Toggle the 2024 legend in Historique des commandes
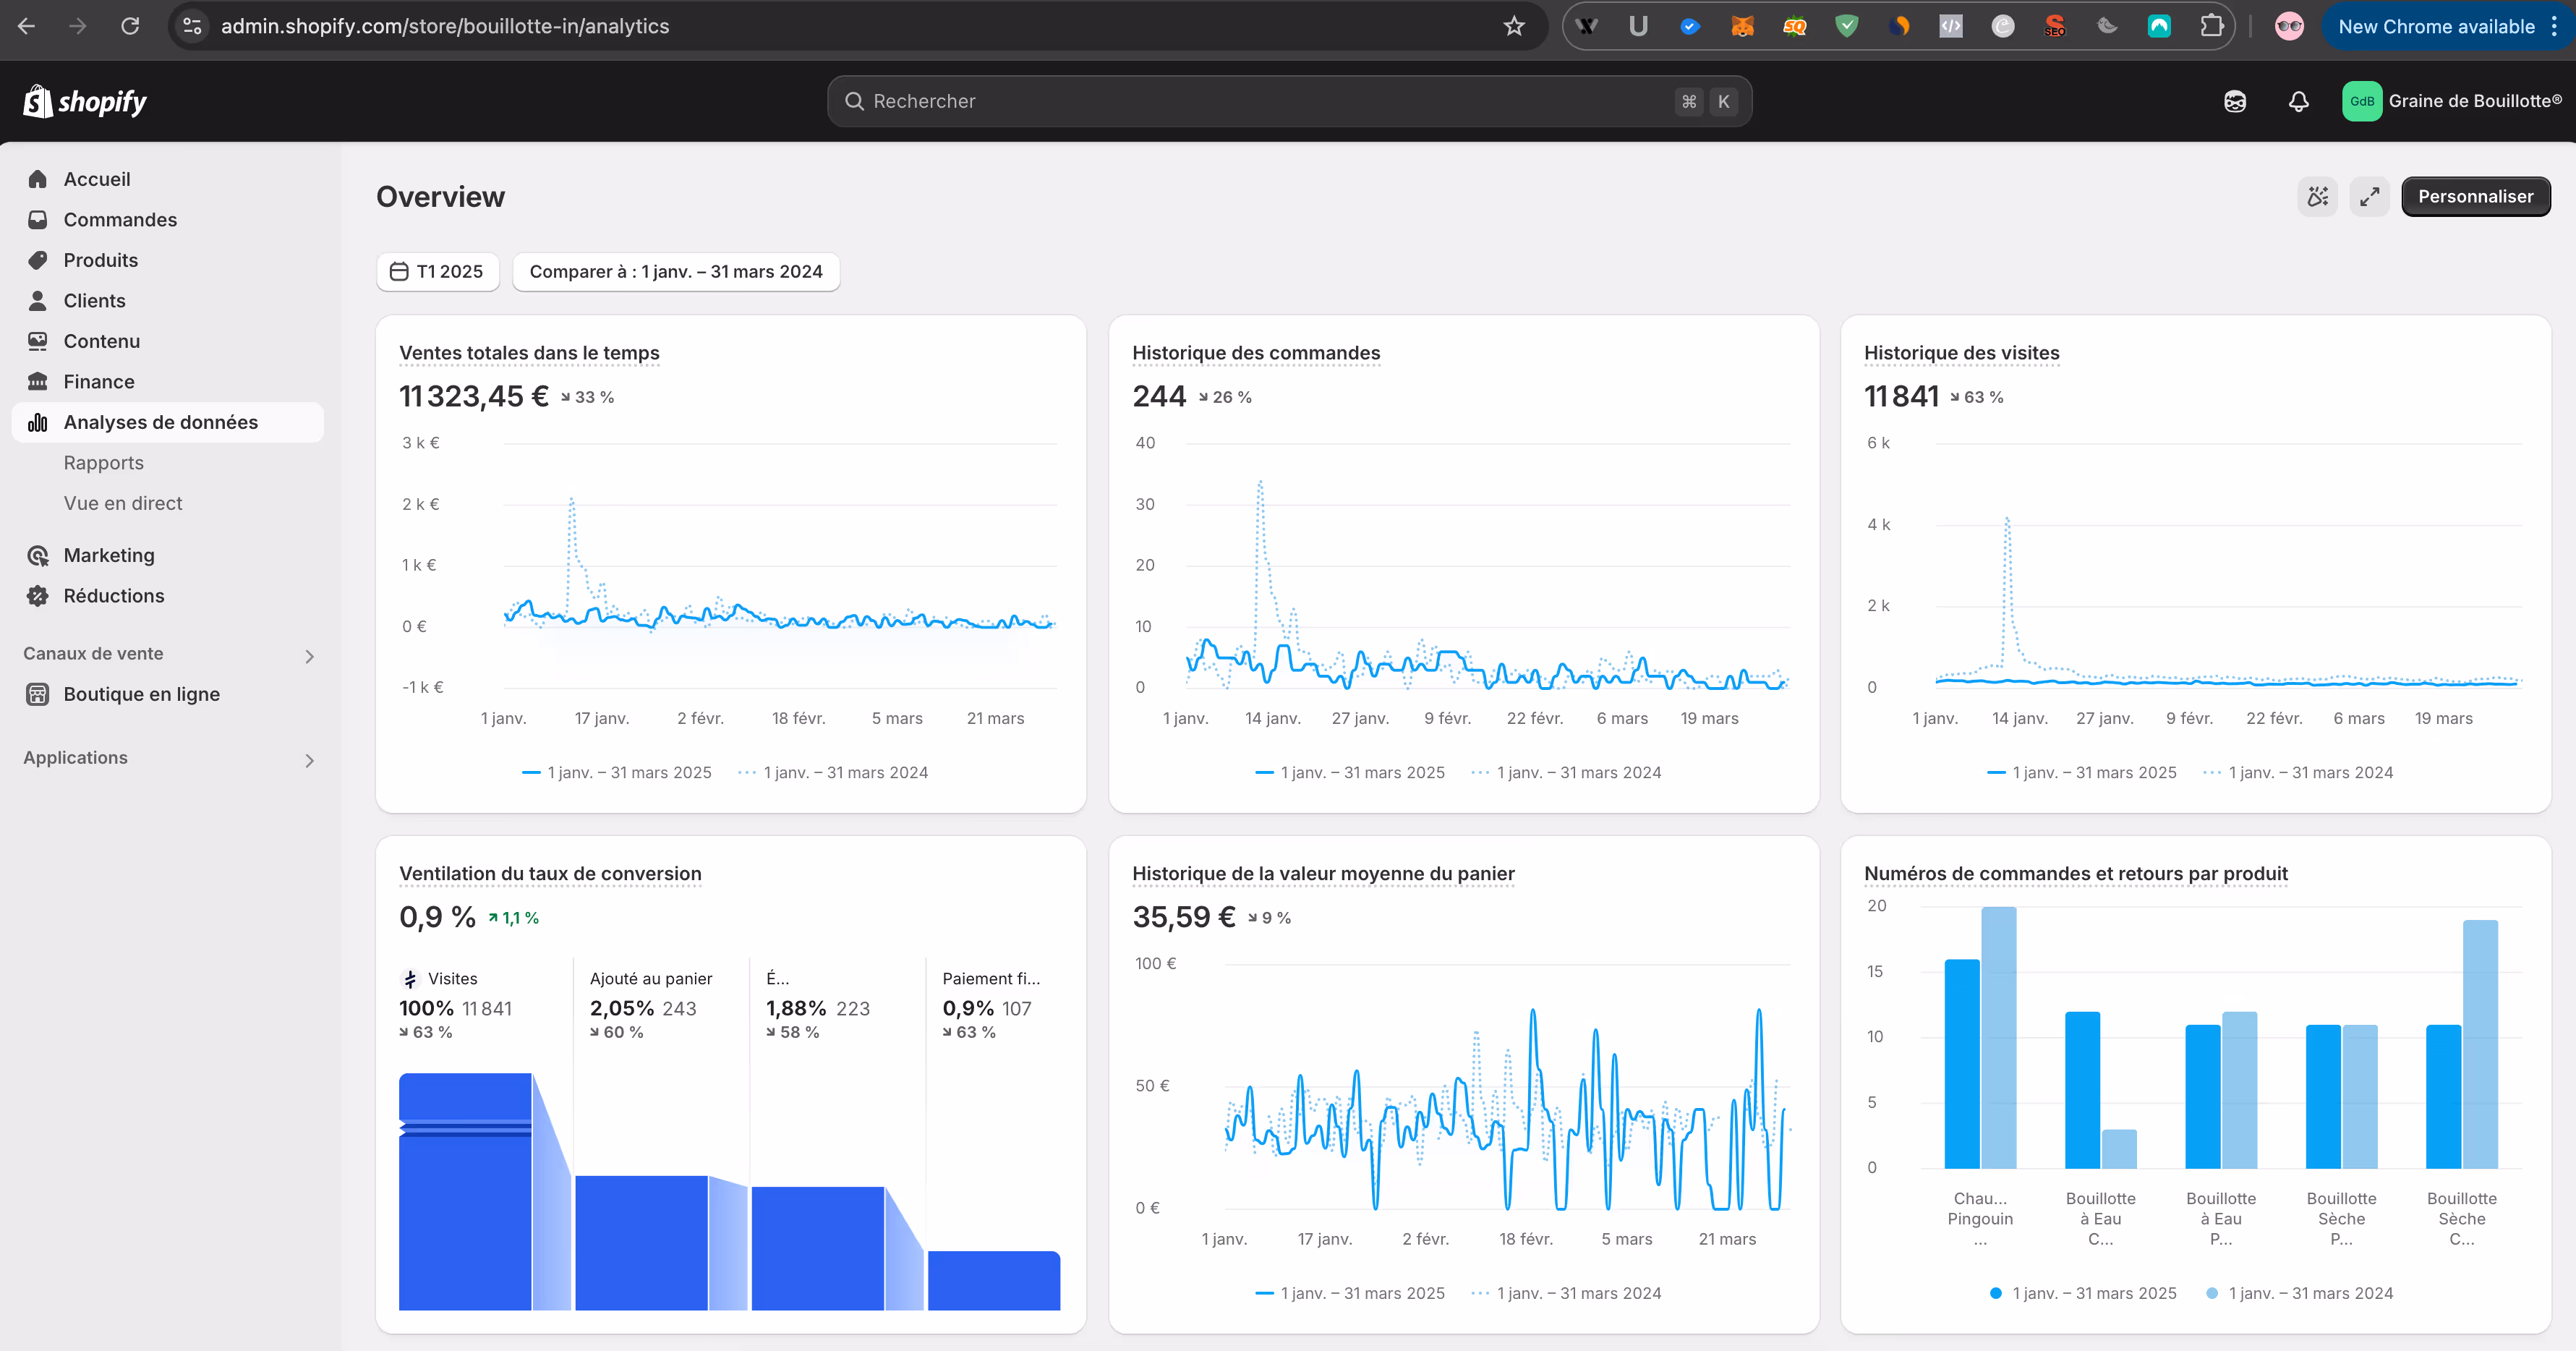Screen dimensions: 2576x1351 click(1567, 773)
